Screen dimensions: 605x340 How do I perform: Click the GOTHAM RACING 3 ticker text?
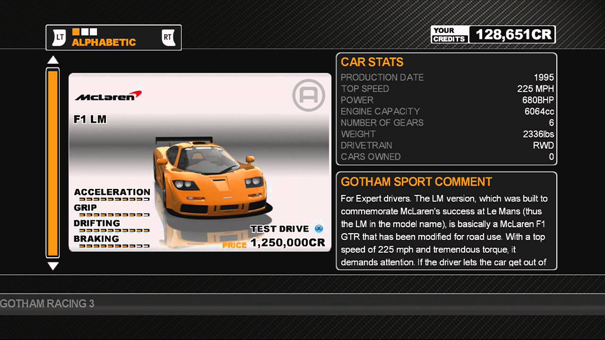[47, 304]
